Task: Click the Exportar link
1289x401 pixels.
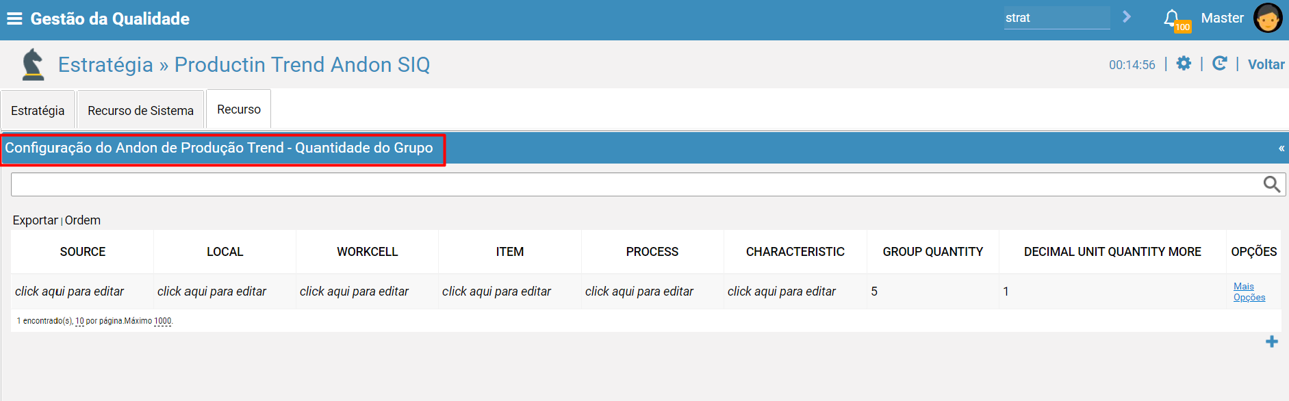Action: (x=35, y=220)
